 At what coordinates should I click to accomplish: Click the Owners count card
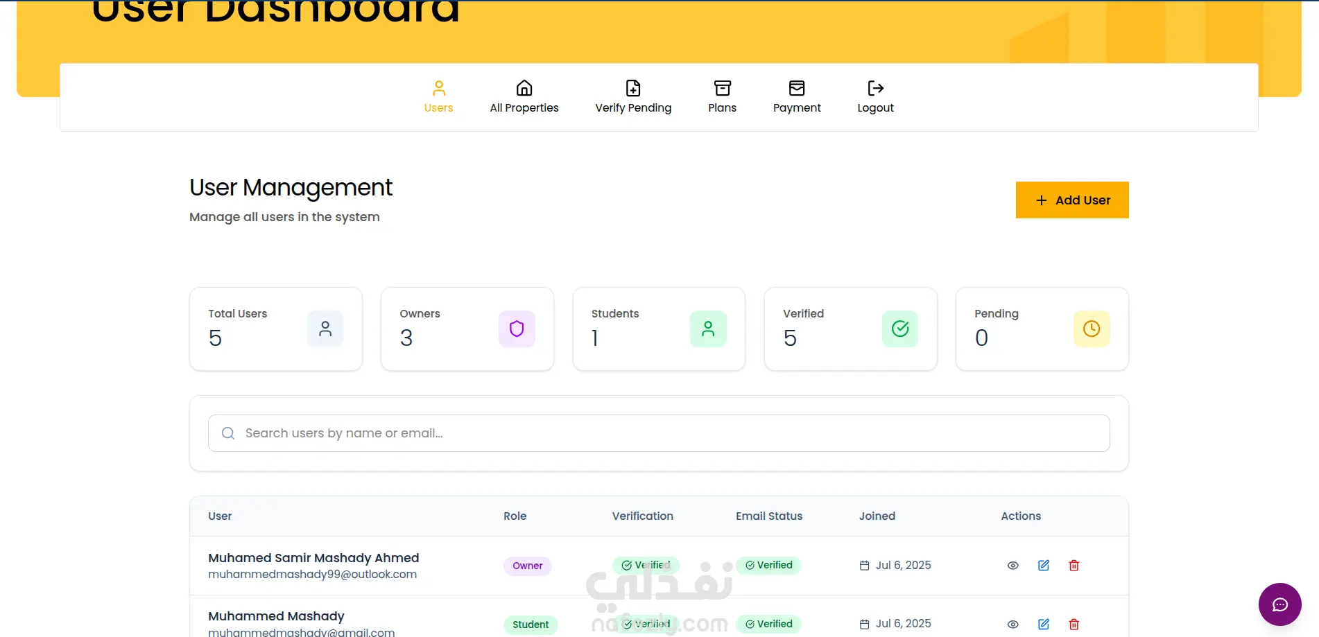click(467, 329)
